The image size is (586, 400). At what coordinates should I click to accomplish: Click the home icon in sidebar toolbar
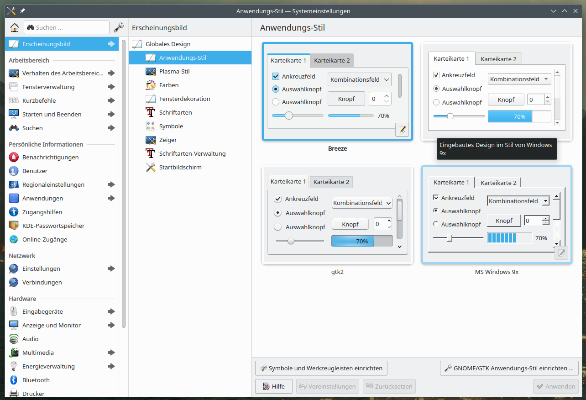coord(15,27)
